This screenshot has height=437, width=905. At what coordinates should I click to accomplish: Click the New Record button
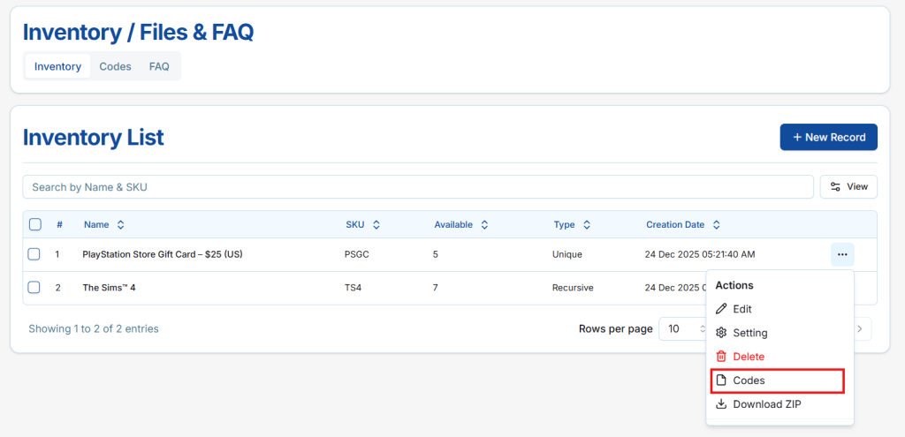pos(828,137)
